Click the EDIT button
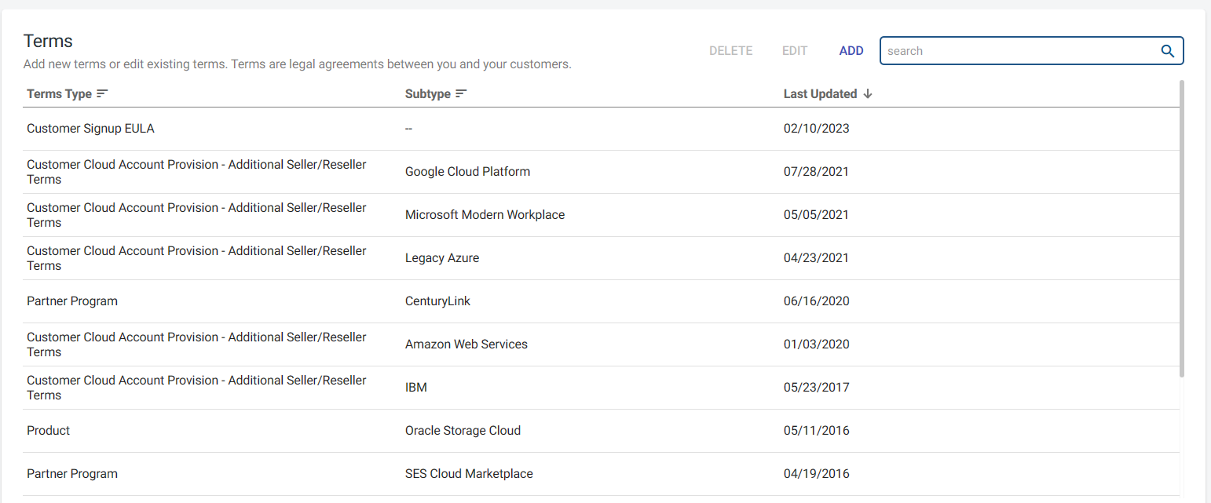Viewport: 1211px width, 503px height. point(795,51)
